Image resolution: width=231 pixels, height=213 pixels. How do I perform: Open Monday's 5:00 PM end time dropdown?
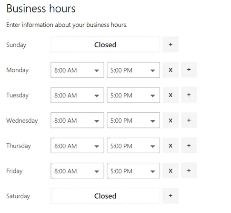coord(133,70)
